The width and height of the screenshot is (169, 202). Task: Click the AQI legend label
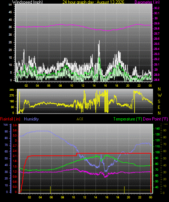pos(80,119)
